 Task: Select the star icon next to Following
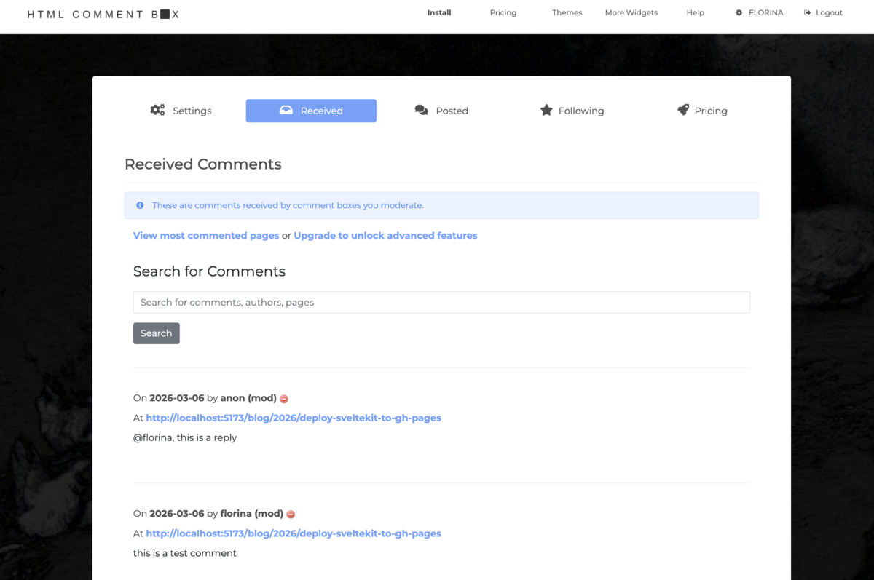pyautogui.click(x=547, y=110)
